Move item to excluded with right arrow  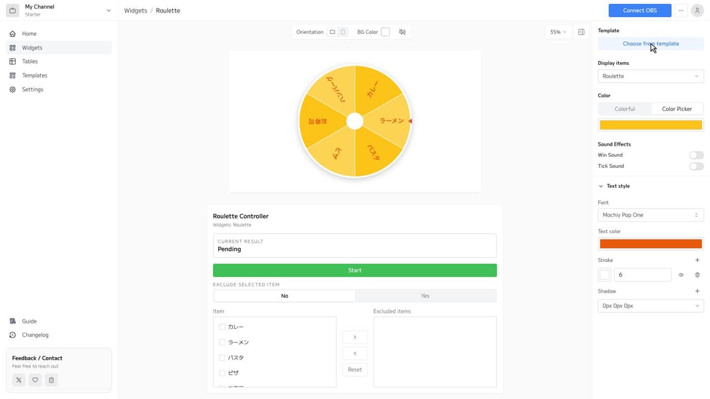click(x=355, y=337)
